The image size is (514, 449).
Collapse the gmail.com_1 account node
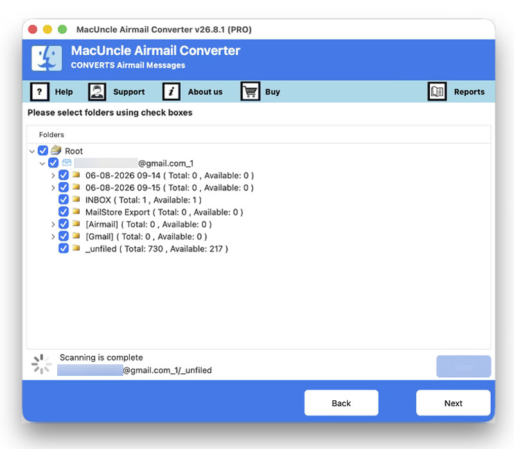42,164
